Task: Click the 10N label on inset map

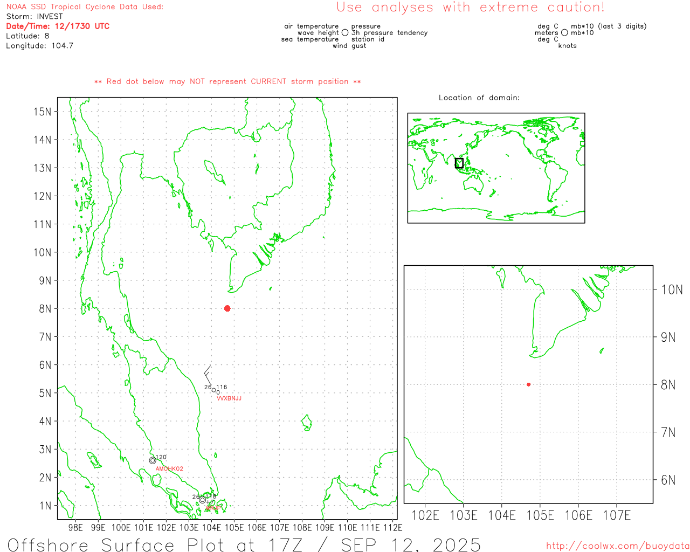Action: [672, 289]
